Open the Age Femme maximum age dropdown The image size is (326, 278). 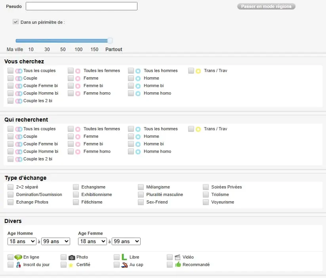click(x=126, y=241)
